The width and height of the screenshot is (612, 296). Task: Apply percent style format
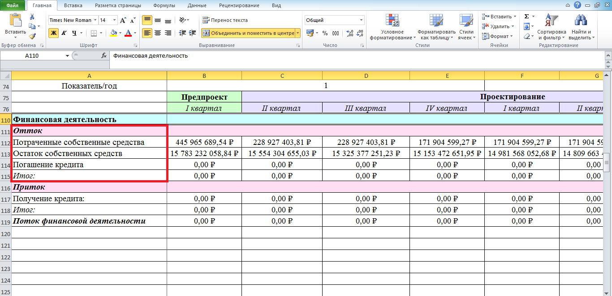325,33
